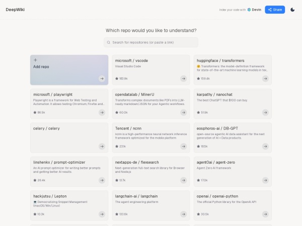
Task: Open the Devin link in header
Action: pyautogui.click(x=254, y=10)
